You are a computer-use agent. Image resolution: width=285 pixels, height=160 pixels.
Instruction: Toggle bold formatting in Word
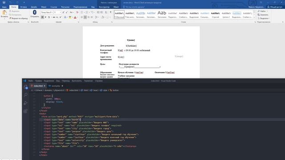42,17
